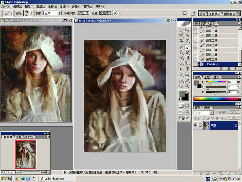This screenshot has width=242, height=182.
Task: Toggle airbrush mode in options bar
Action: click(x=116, y=13)
